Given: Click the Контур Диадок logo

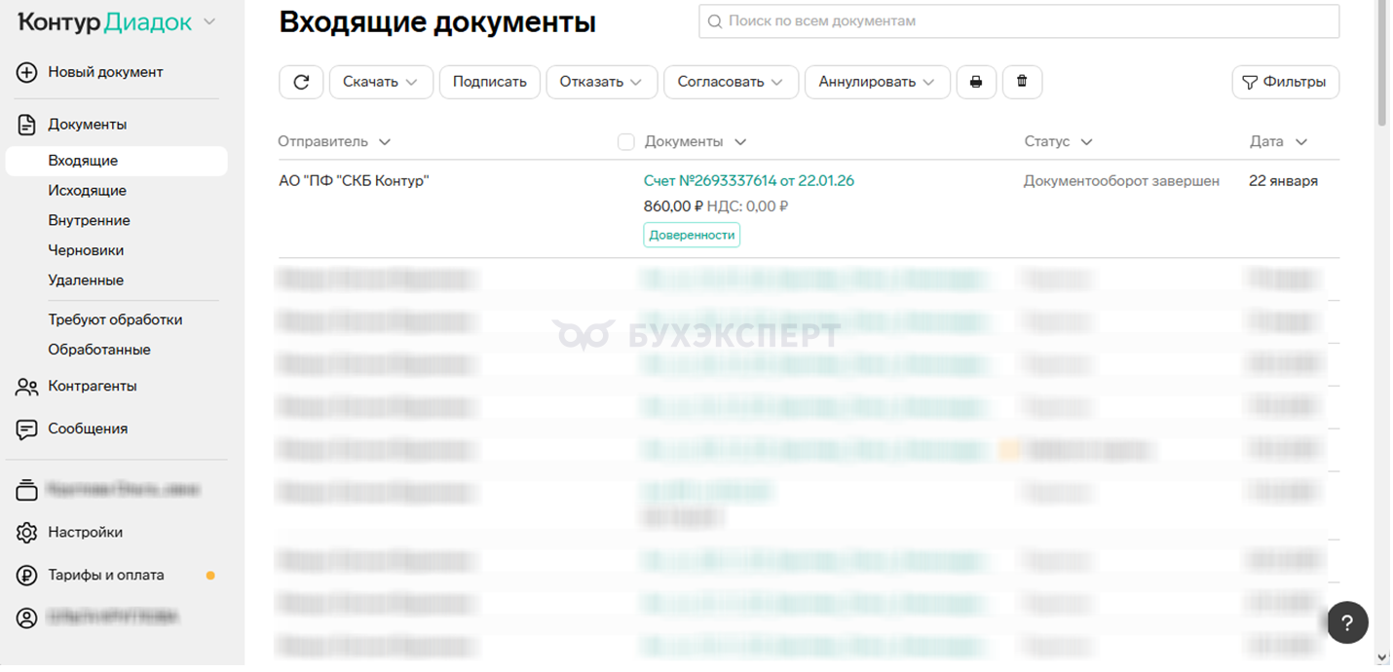Looking at the screenshot, I should [x=105, y=22].
